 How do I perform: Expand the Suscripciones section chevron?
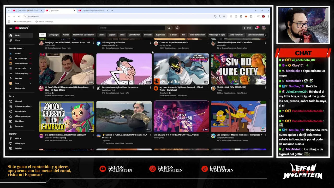[x=23, y=48]
